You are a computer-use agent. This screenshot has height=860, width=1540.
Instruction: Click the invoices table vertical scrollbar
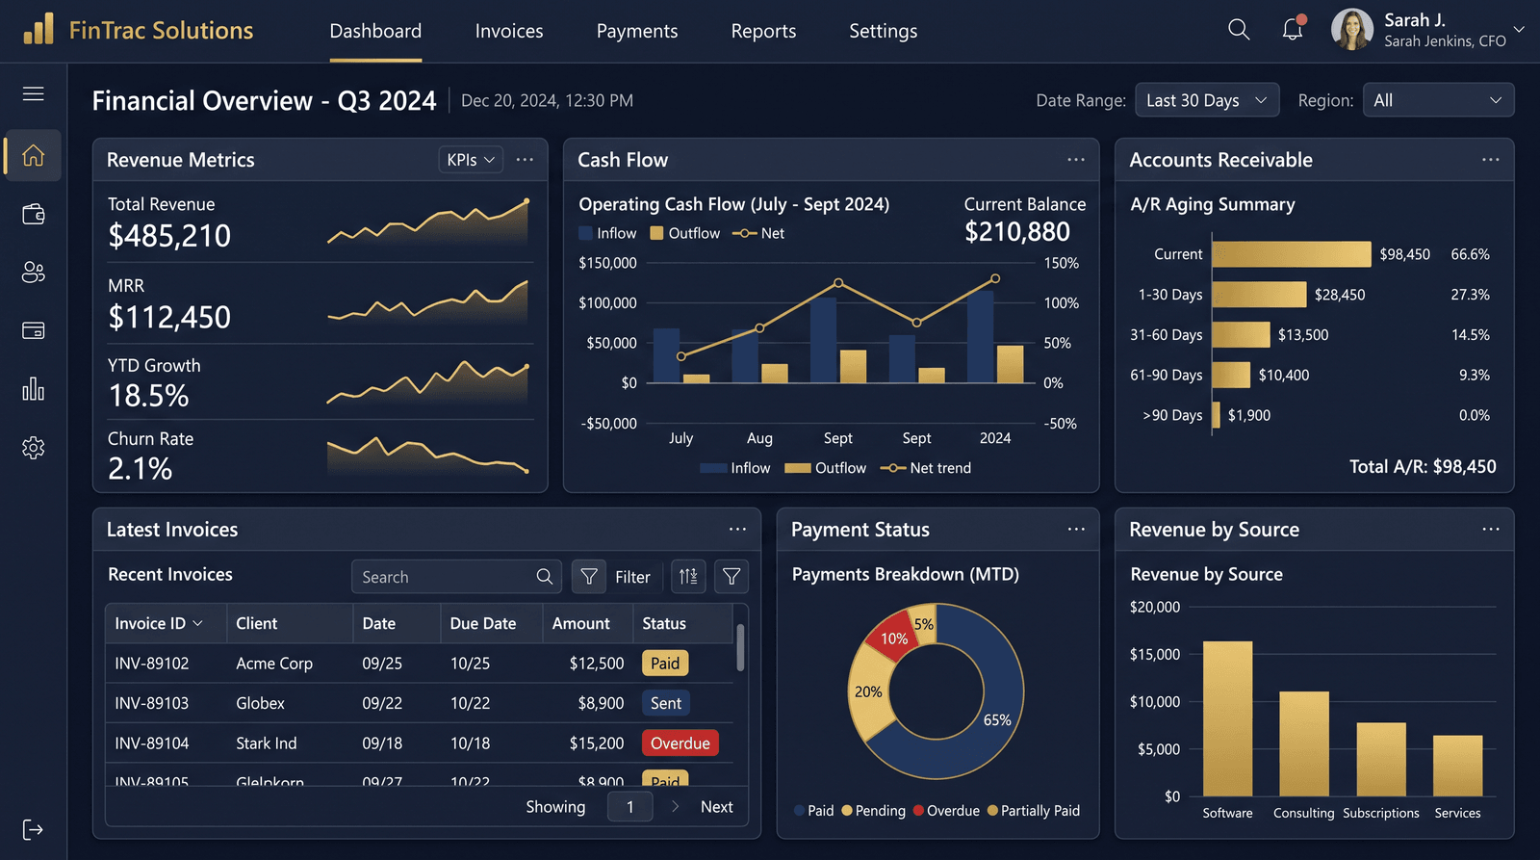(x=740, y=647)
